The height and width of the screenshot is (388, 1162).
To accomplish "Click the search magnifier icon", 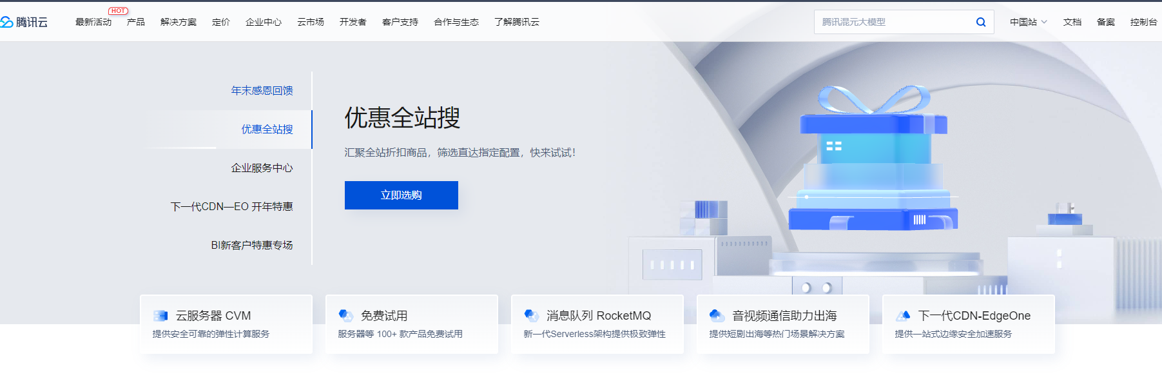I will pos(981,22).
